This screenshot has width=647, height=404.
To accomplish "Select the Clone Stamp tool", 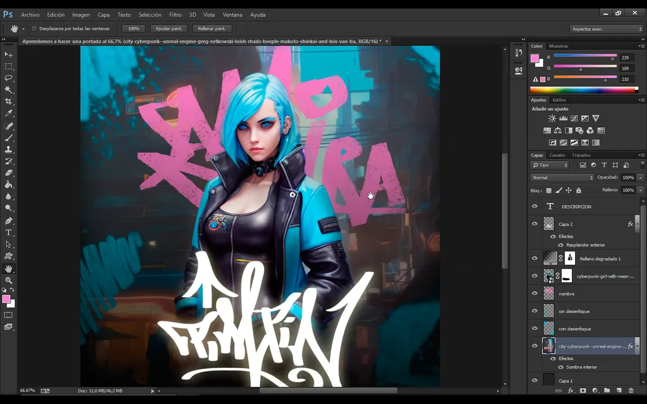I will 9,150.
